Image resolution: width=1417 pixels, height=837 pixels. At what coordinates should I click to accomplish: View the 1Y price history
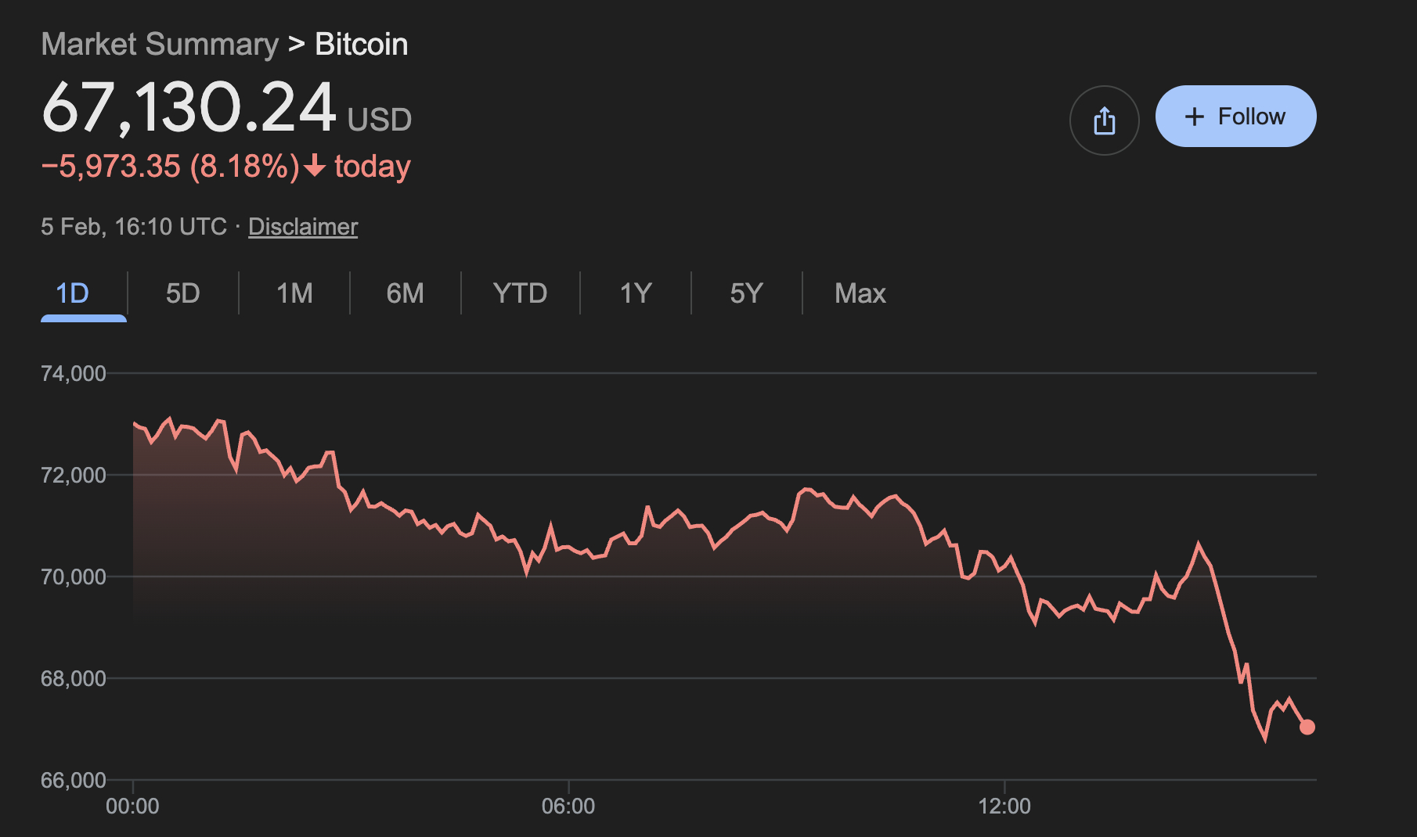pos(635,293)
